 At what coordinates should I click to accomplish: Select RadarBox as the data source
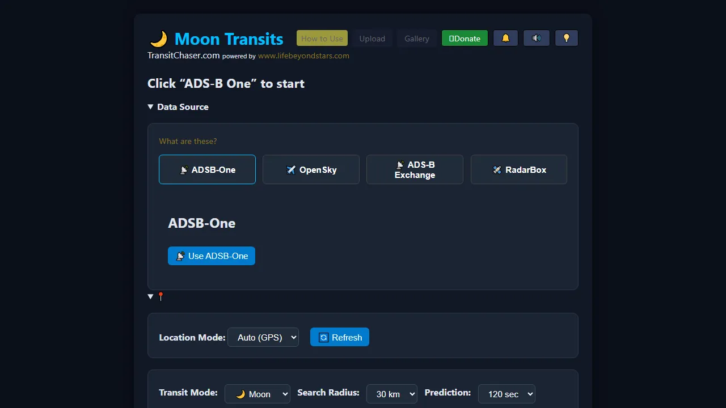pyautogui.click(x=518, y=169)
